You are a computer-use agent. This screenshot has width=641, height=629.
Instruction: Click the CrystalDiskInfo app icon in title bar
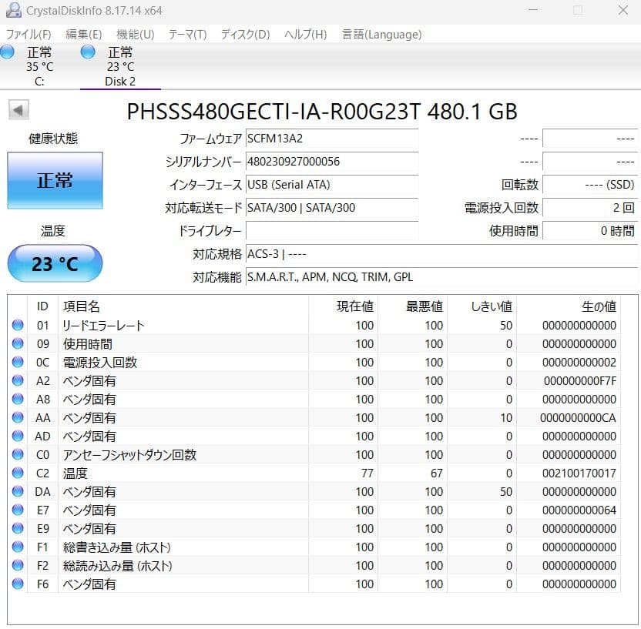click(x=14, y=10)
